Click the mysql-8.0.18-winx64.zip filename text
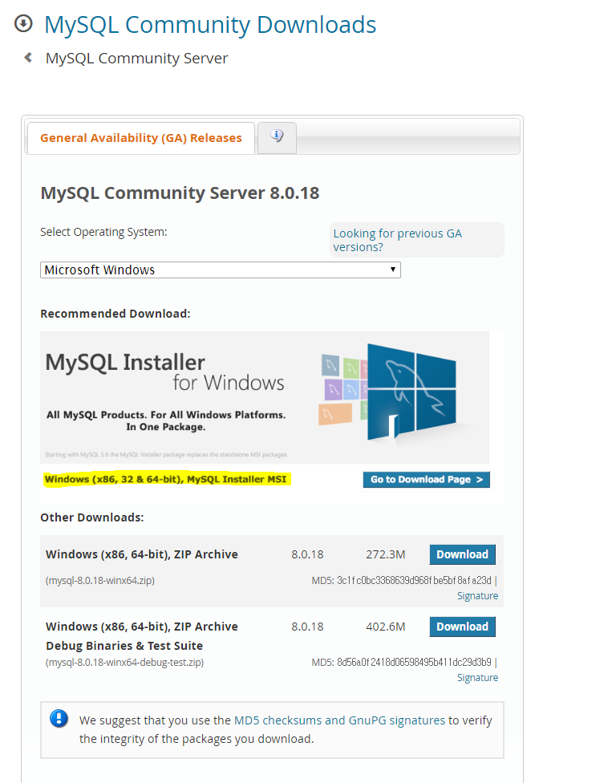 [99, 581]
